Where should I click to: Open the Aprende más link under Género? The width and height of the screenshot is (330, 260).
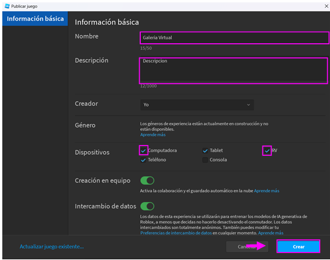point(153,135)
